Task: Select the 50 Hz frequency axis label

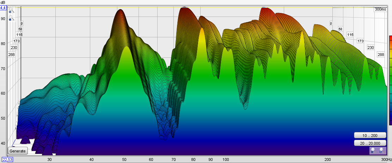Action: click(x=124, y=160)
